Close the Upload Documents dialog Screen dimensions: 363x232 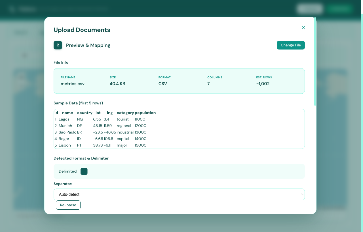point(303,27)
